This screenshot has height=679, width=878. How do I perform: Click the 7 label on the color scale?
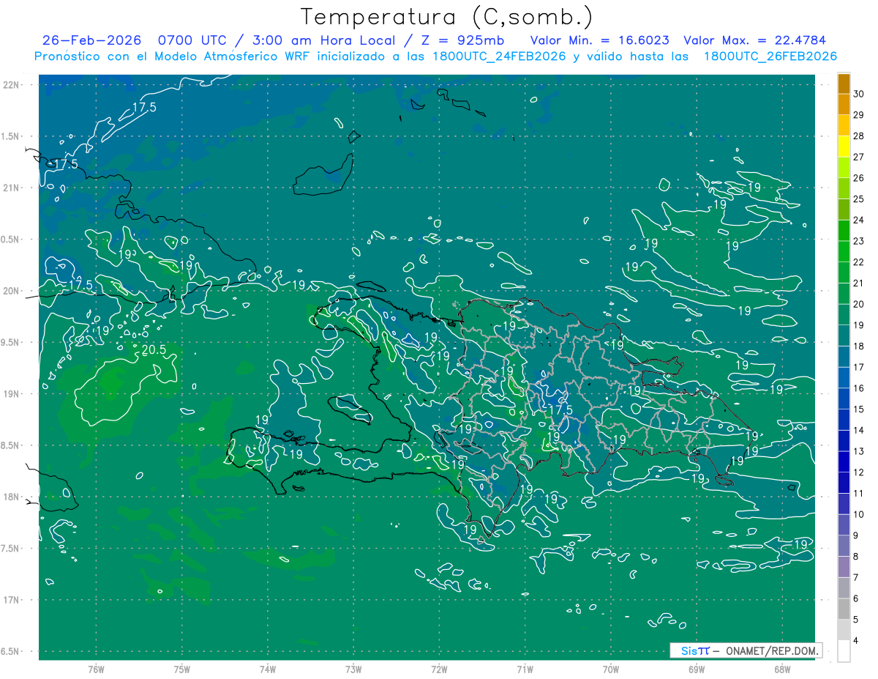pyautogui.click(x=856, y=577)
